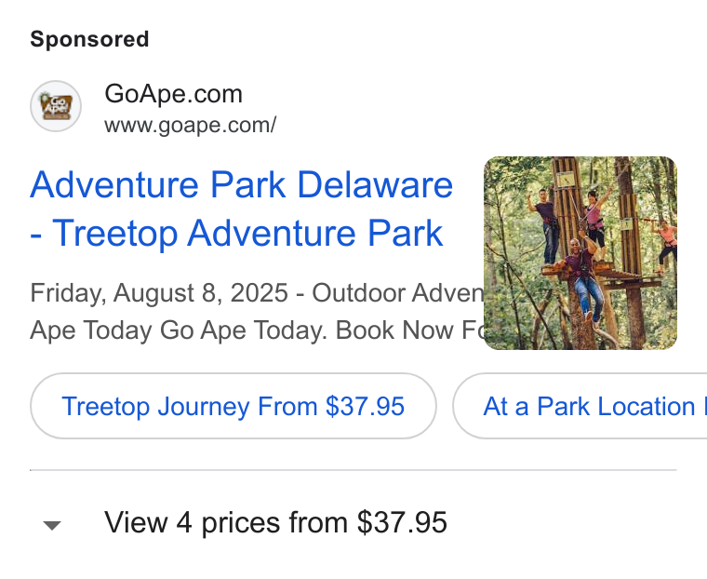Visit the GoApe.com site name
707x579 pixels.
click(174, 94)
